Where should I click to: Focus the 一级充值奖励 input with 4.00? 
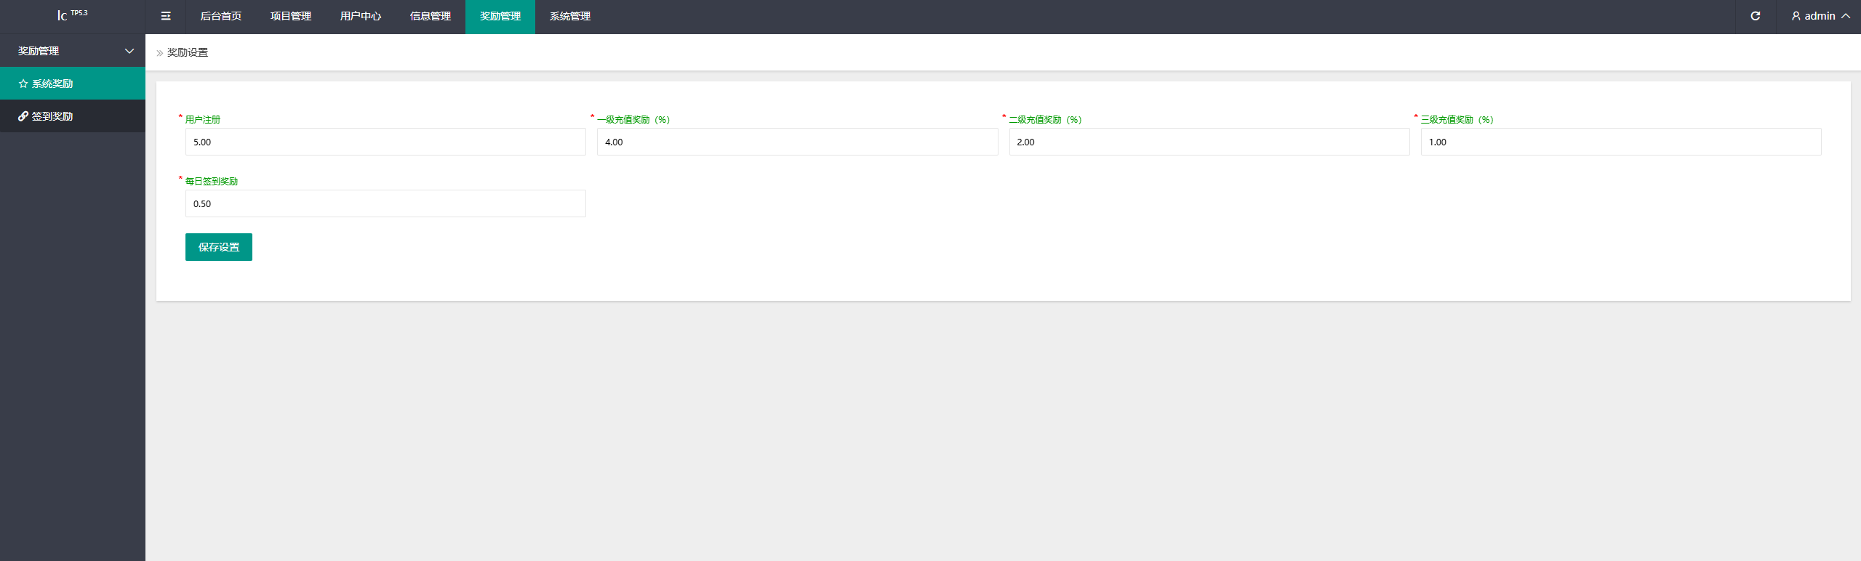[x=797, y=142]
